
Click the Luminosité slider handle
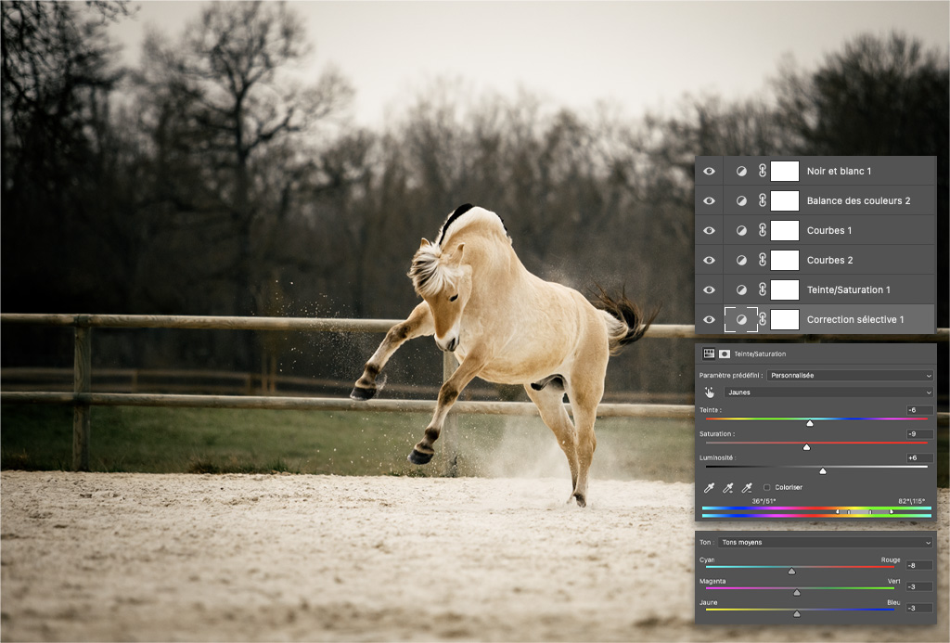point(822,471)
